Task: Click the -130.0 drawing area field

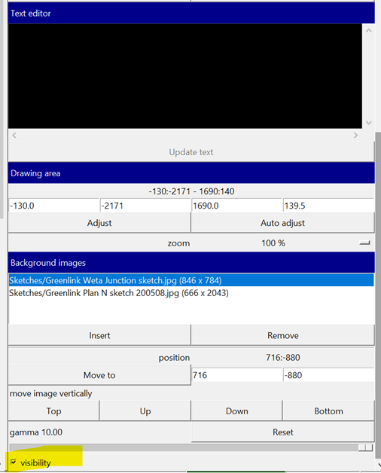Action: coord(53,206)
